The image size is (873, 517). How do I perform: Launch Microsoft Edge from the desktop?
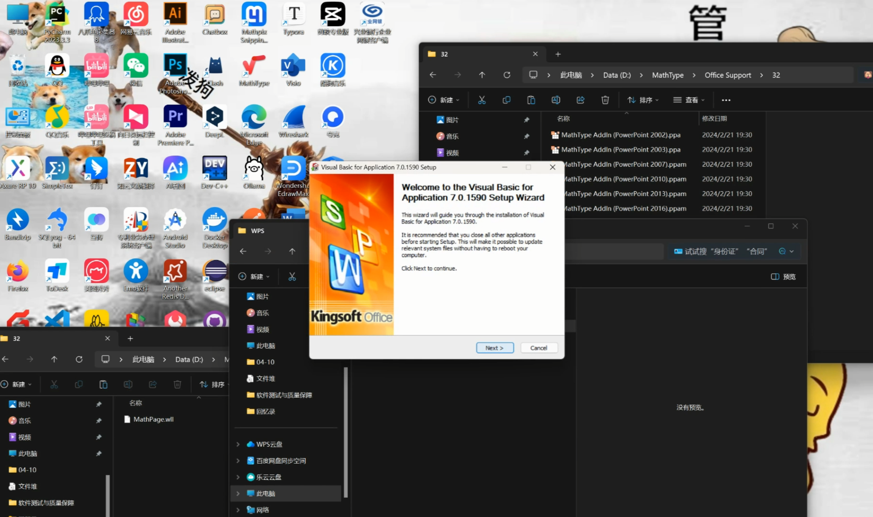tap(254, 125)
